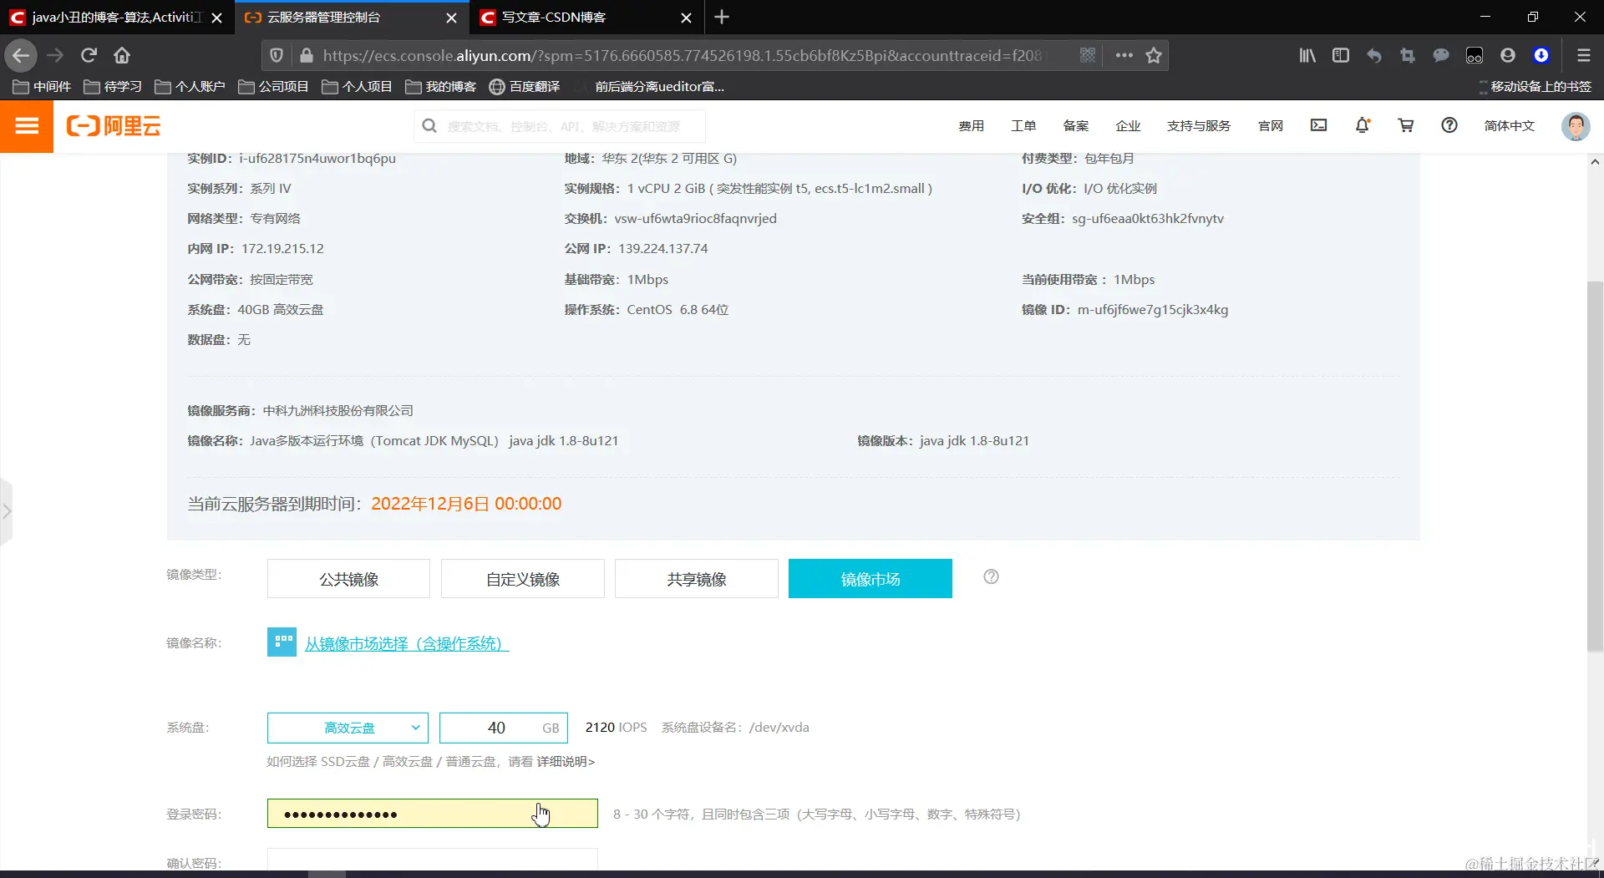Open the 支持与服务 menu
This screenshot has height=878, width=1604.
[x=1199, y=125]
